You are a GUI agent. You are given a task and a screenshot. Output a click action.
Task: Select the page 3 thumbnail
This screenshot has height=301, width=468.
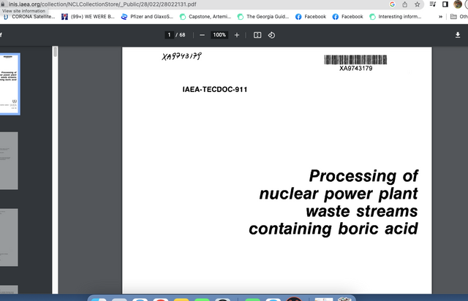click(9, 237)
